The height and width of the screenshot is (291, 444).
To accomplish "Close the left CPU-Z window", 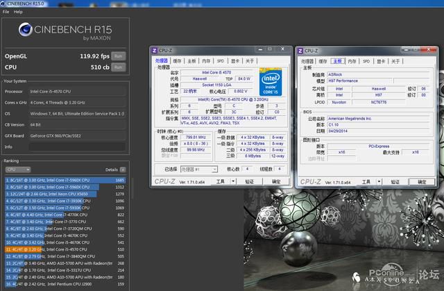I will (282, 49).
